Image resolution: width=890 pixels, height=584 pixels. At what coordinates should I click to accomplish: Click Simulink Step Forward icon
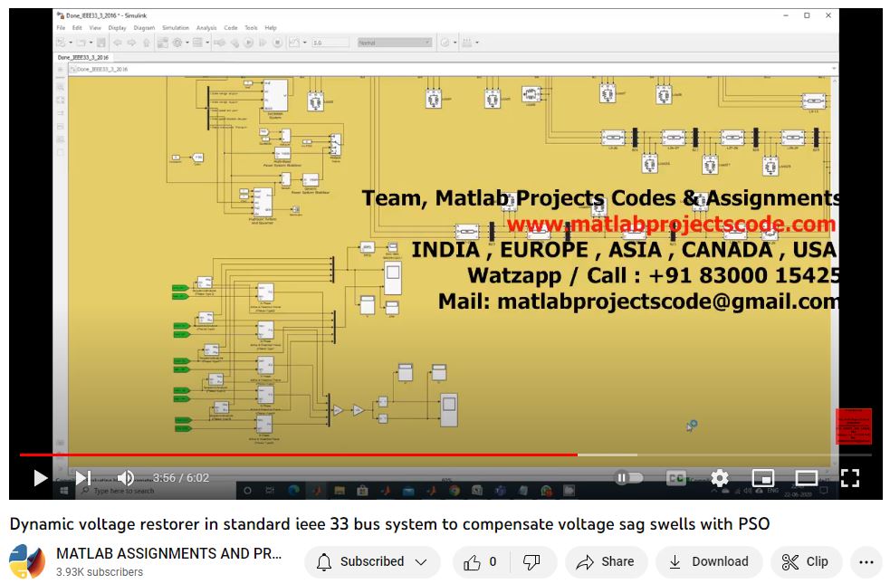(262, 43)
